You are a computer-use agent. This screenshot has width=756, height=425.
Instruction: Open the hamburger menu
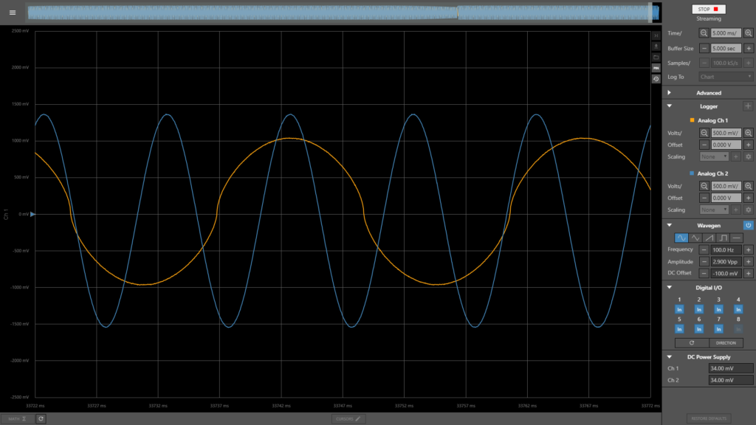click(13, 13)
